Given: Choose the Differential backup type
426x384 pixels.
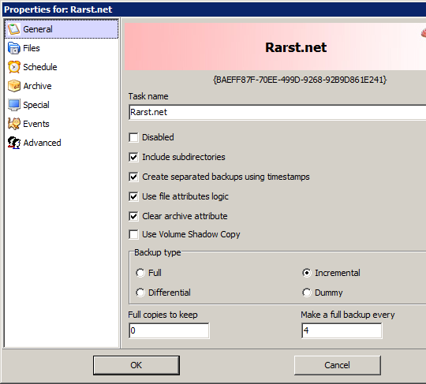Looking at the screenshot, I should click(140, 293).
